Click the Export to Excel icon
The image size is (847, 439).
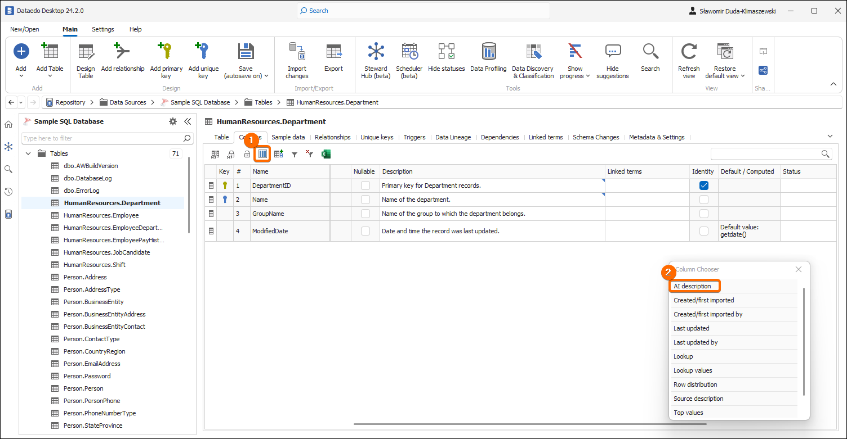pyautogui.click(x=326, y=153)
